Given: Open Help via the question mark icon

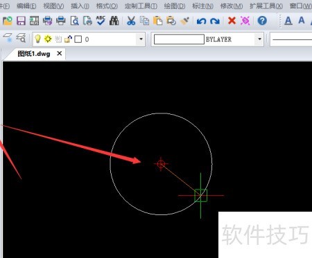Looking at the screenshot, I should [x=262, y=21].
